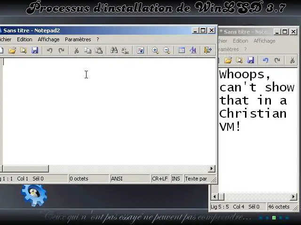
Task: Click '46 octets' in back window status bar
Action: tap(279, 207)
